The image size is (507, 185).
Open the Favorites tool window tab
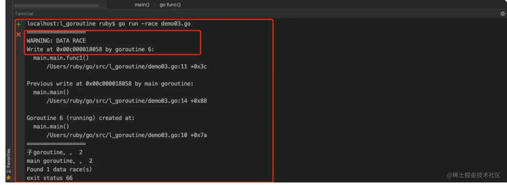[x=9, y=161]
